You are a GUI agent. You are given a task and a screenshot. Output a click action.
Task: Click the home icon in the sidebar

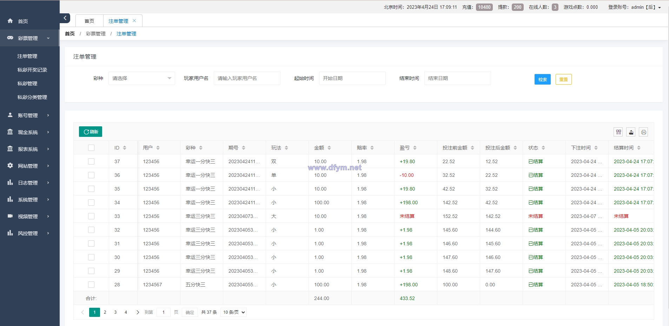10,21
